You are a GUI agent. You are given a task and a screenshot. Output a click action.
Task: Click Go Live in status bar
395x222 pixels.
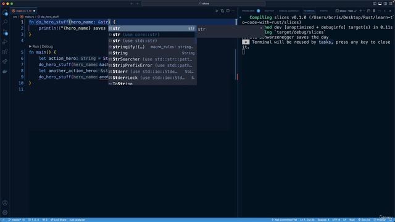[x=364, y=220]
